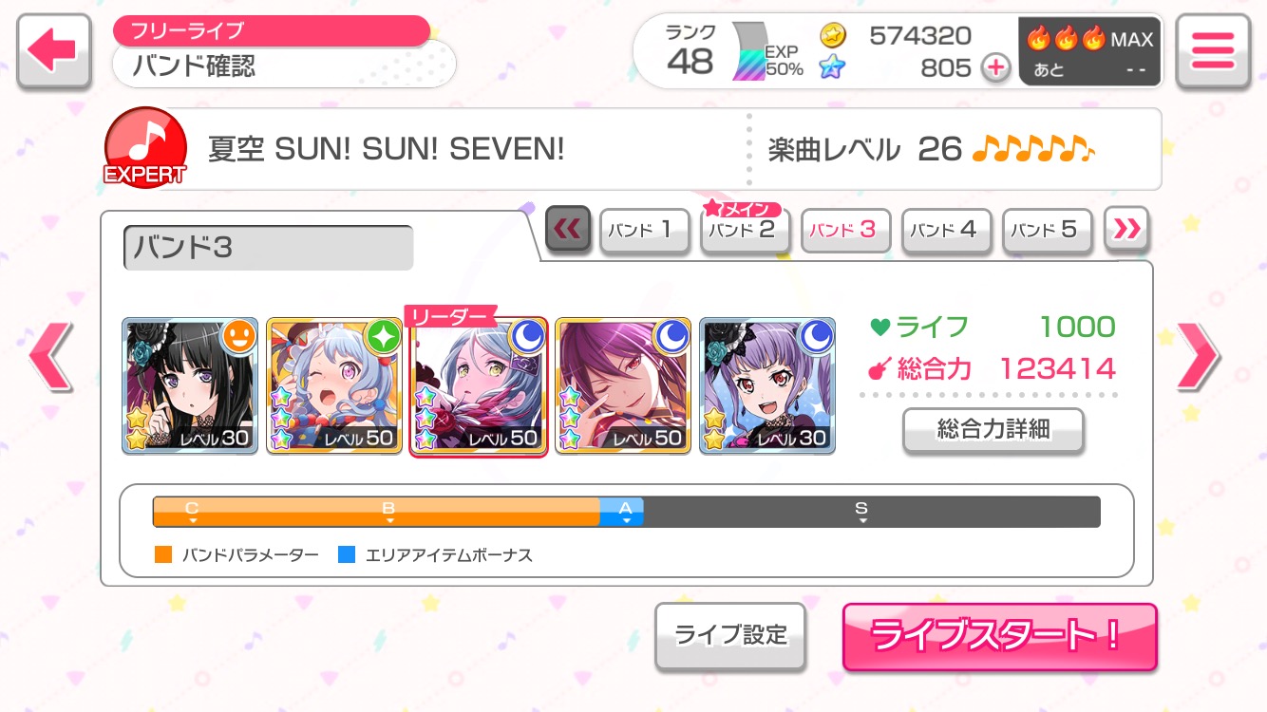The height and width of the screenshot is (712, 1267).
Task: Switch to the バンド1 tab
Action: [x=645, y=230]
